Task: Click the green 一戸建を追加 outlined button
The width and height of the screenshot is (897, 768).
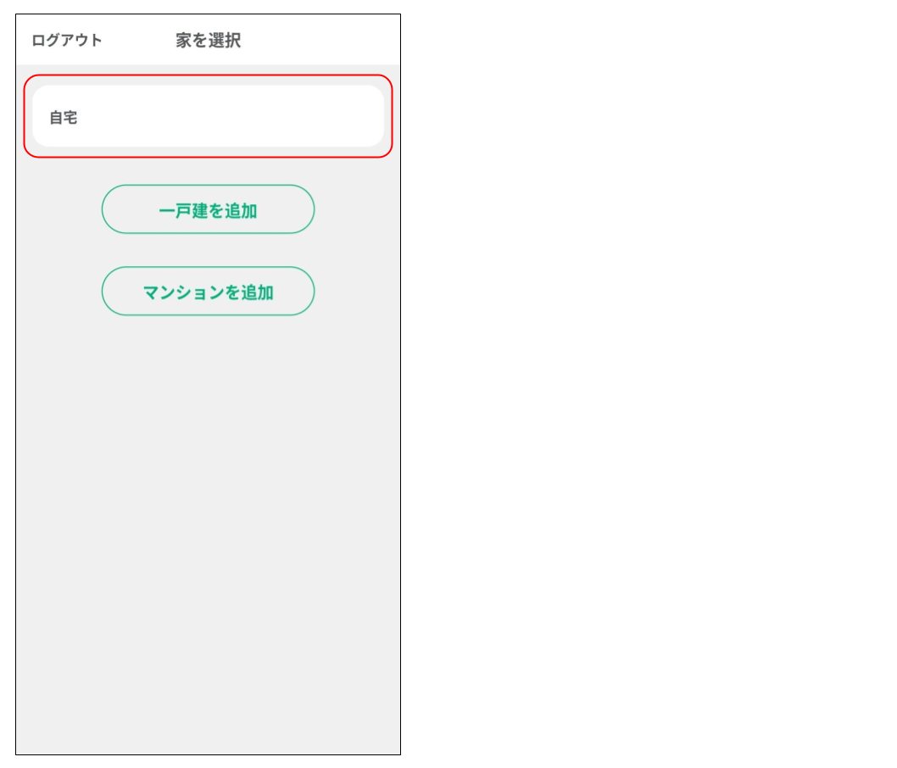Action: click(x=208, y=210)
